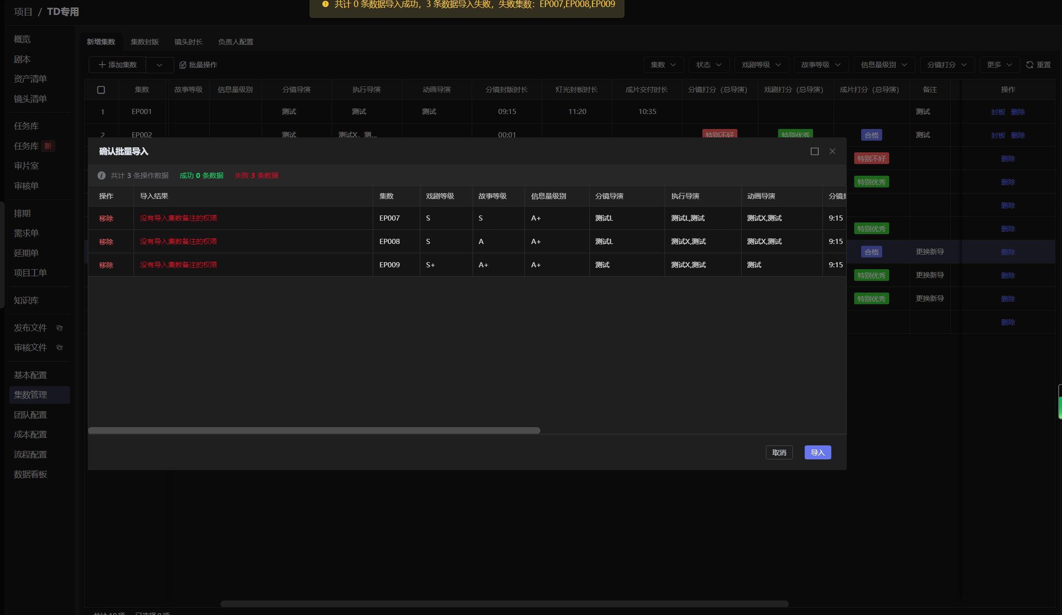Click the 取消 button in dialog
This screenshot has width=1062, height=615.
click(x=779, y=452)
